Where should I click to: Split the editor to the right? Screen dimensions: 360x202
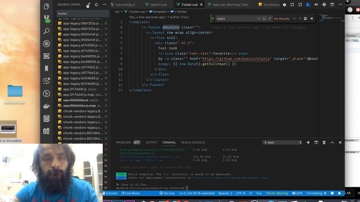point(332,4)
